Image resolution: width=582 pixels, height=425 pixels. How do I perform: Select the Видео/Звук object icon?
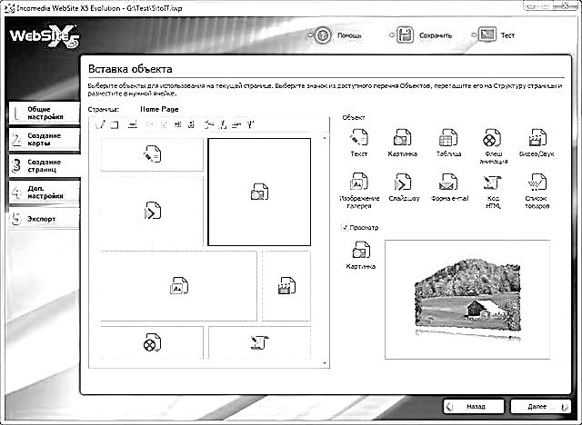click(x=537, y=138)
